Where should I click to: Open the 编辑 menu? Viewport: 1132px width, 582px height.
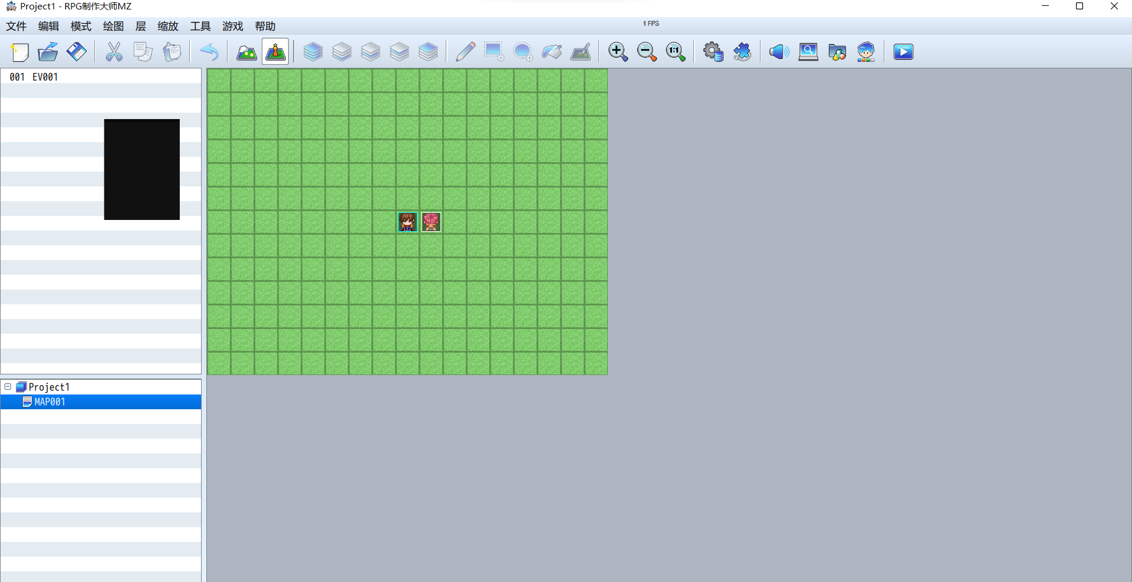coord(48,26)
